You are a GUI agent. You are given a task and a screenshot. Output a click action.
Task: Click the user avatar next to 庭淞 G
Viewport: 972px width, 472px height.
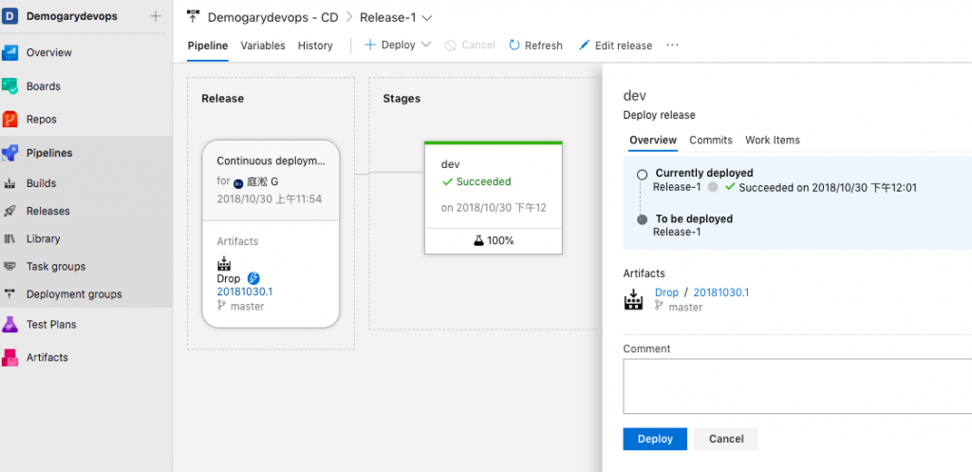coord(238,183)
